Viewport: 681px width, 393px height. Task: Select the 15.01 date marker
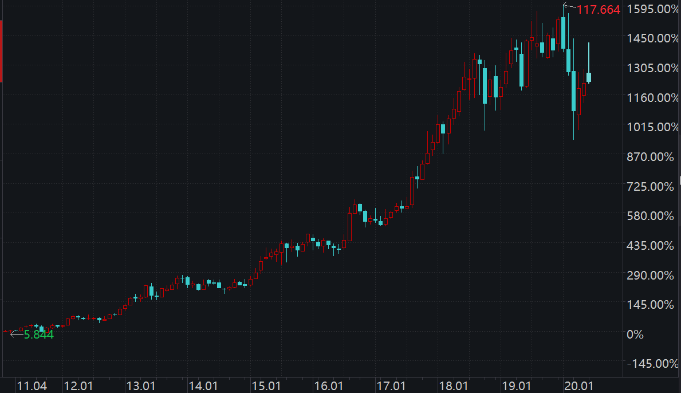pos(266,386)
